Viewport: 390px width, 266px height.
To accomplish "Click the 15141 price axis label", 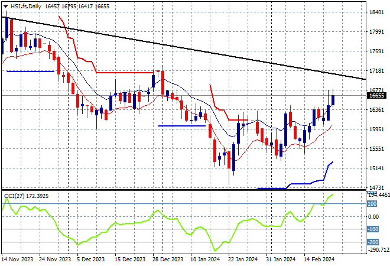I will 376,168.
